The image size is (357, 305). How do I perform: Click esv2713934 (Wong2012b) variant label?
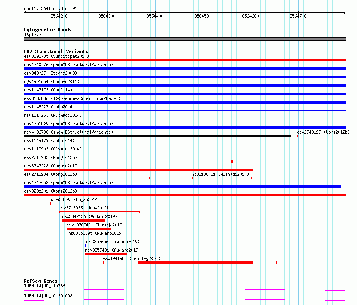point(51,174)
